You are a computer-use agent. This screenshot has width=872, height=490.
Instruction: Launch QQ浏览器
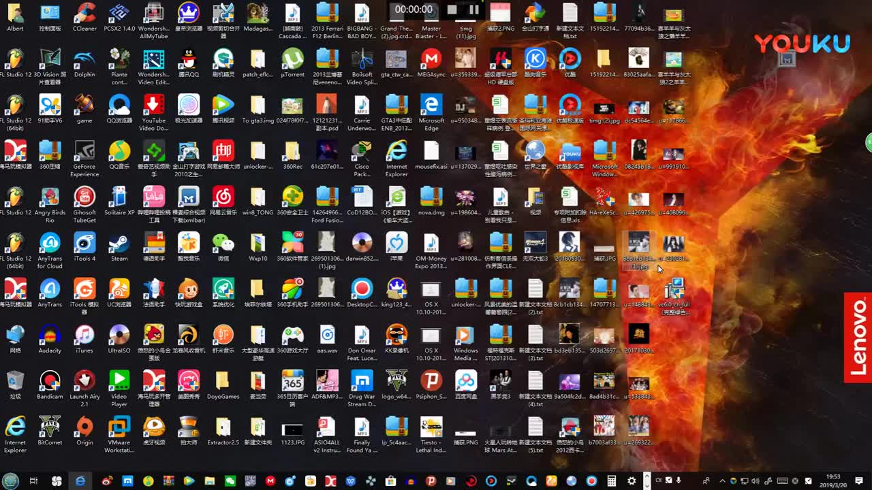tap(119, 110)
